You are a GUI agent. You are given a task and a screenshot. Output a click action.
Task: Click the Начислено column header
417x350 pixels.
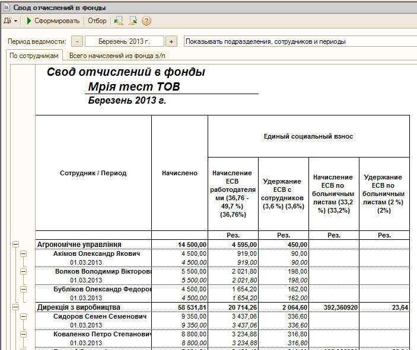tap(180, 173)
